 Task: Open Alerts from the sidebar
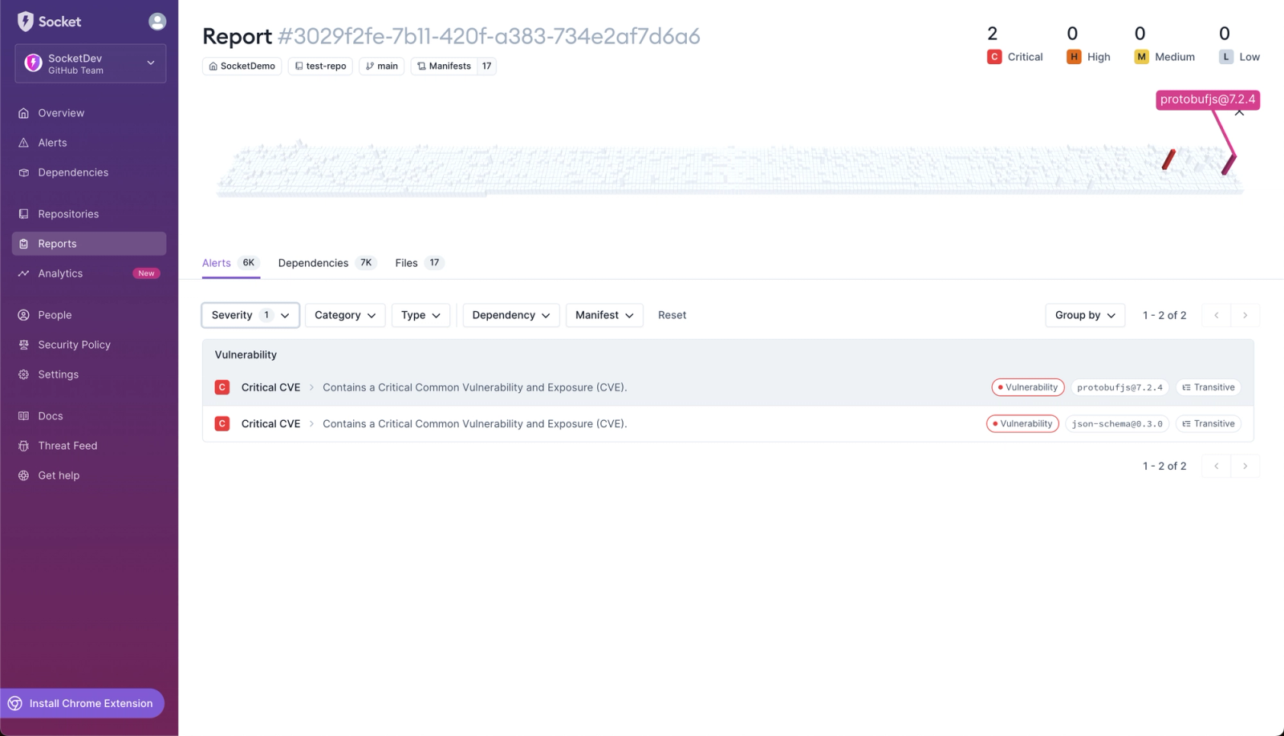pyautogui.click(x=52, y=143)
